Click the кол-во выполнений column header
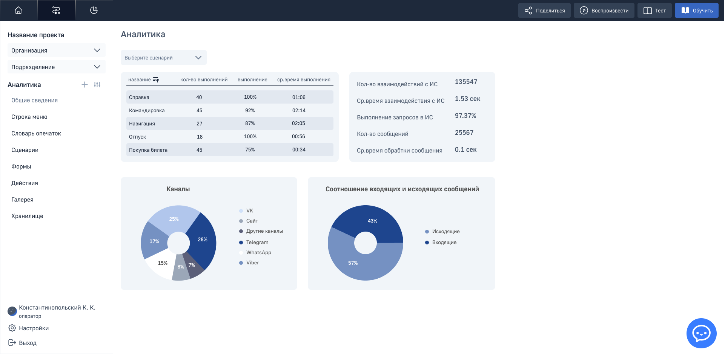The image size is (725, 354). point(204,80)
